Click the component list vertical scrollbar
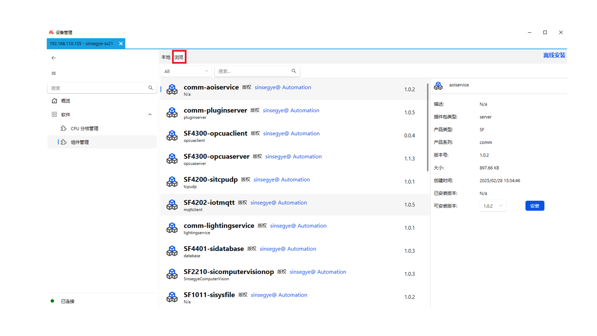The height and width of the screenshot is (336, 597). pyautogui.click(x=428, y=128)
